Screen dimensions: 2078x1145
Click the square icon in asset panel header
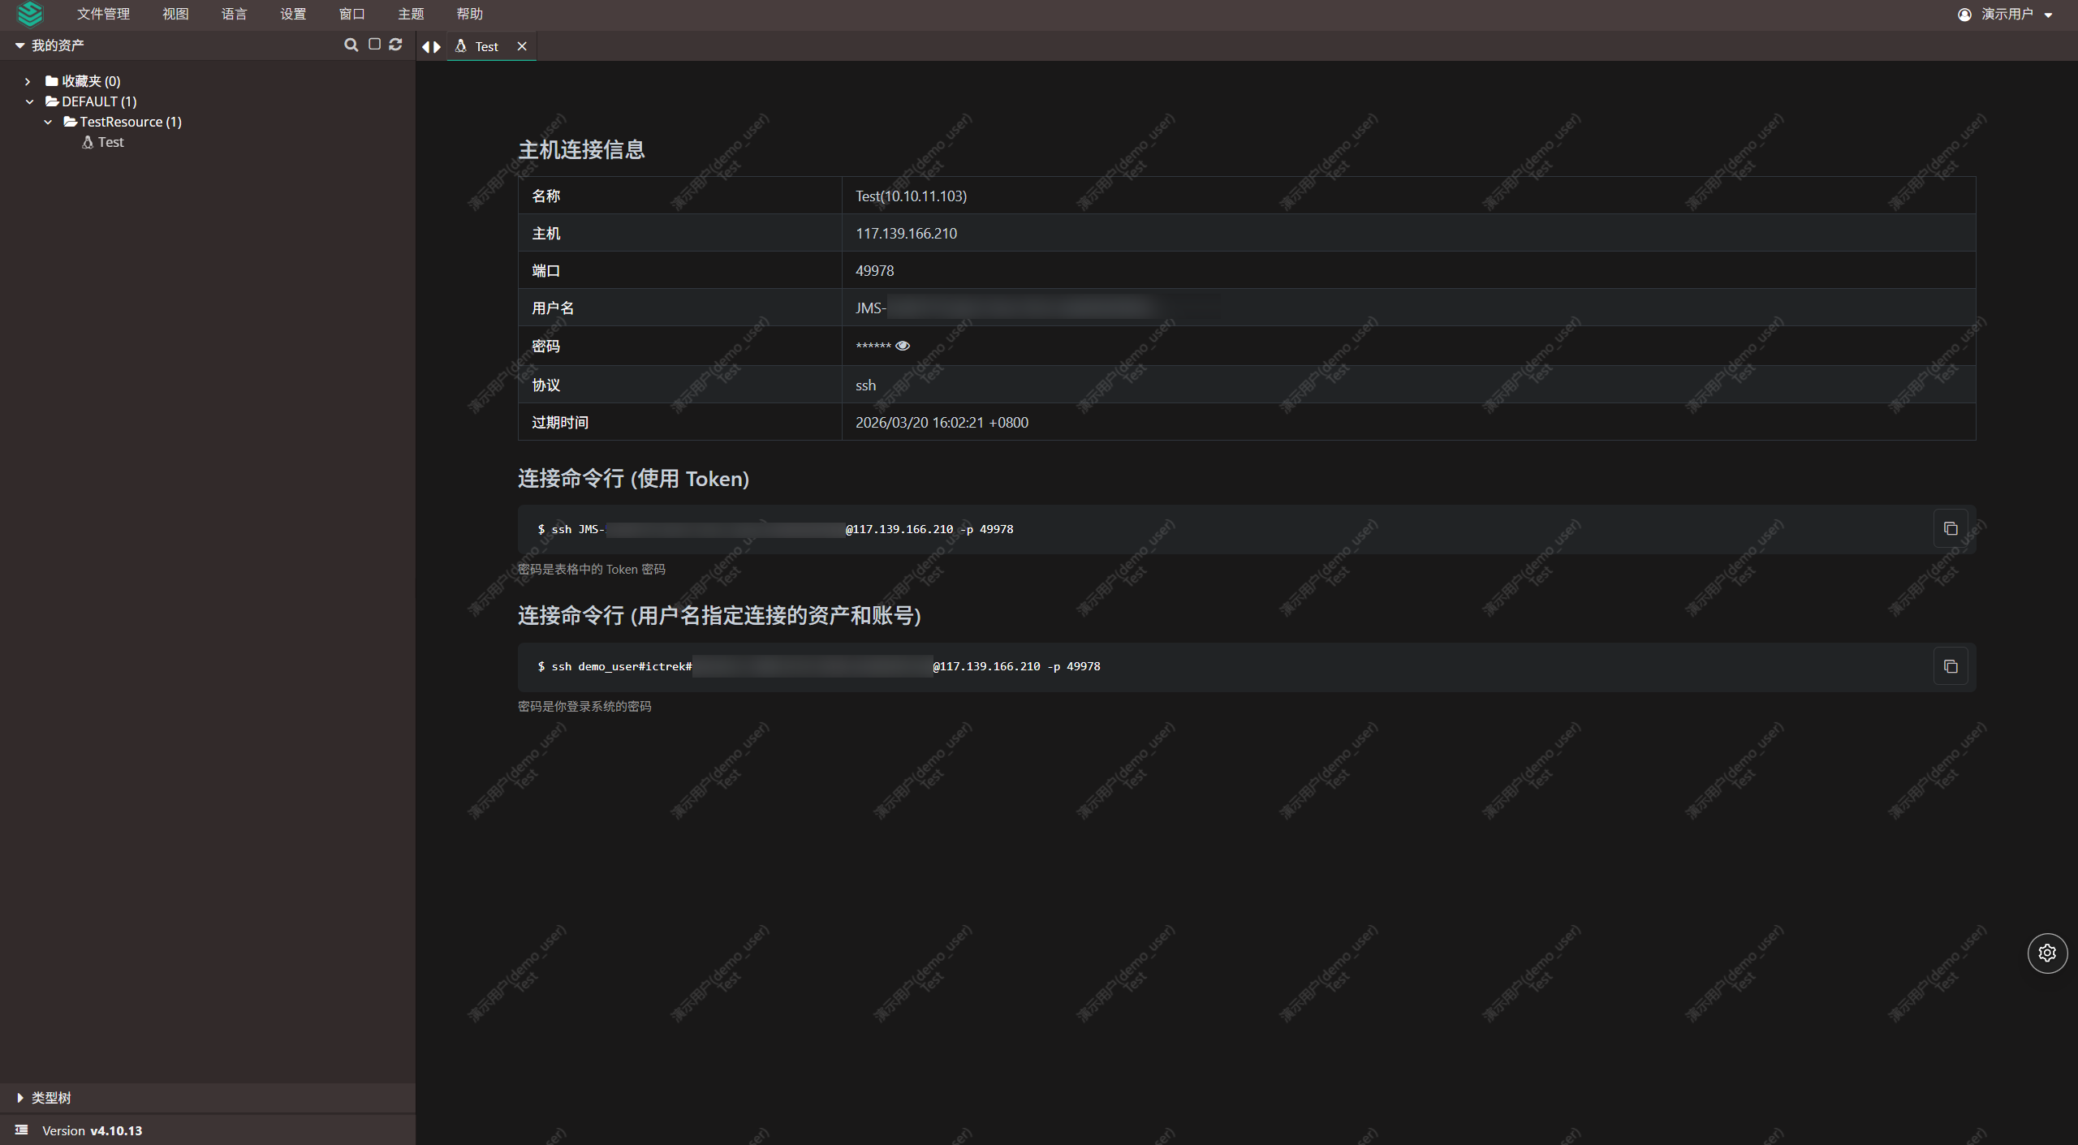[x=374, y=44]
